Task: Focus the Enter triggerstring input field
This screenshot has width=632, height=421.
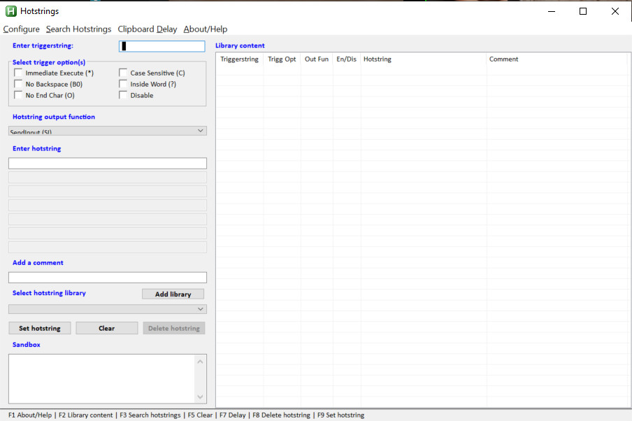Action: tap(162, 46)
